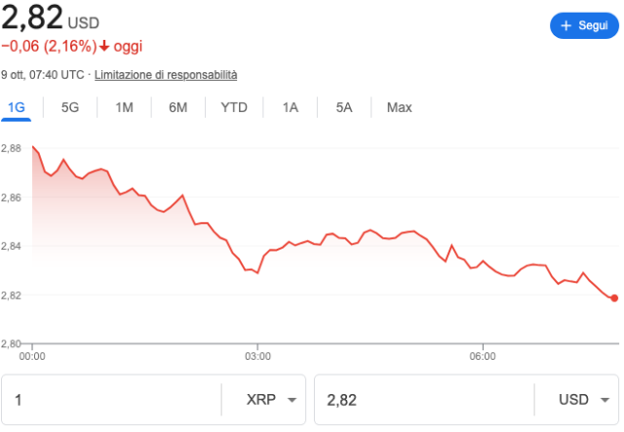This screenshot has height=432, width=624.
Task: Show the 1M chart range
Action: pos(124,107)
